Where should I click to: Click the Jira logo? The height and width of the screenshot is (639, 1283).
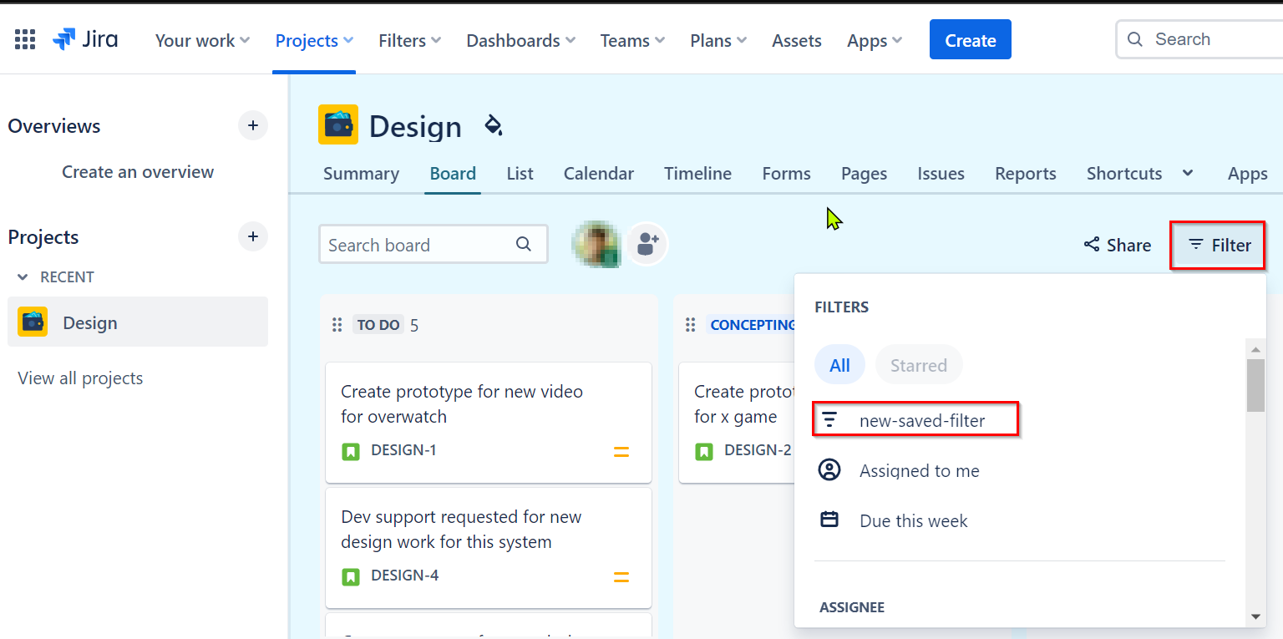coord(85,40)
